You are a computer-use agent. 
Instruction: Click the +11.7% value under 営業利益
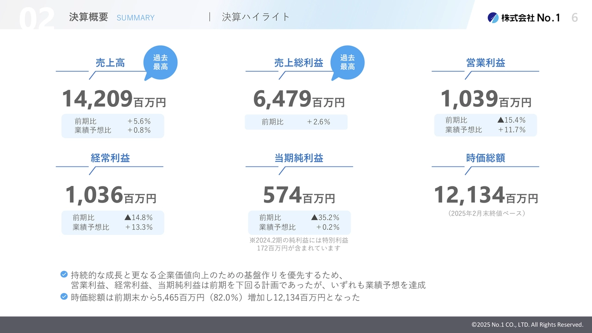pos(512,129)
